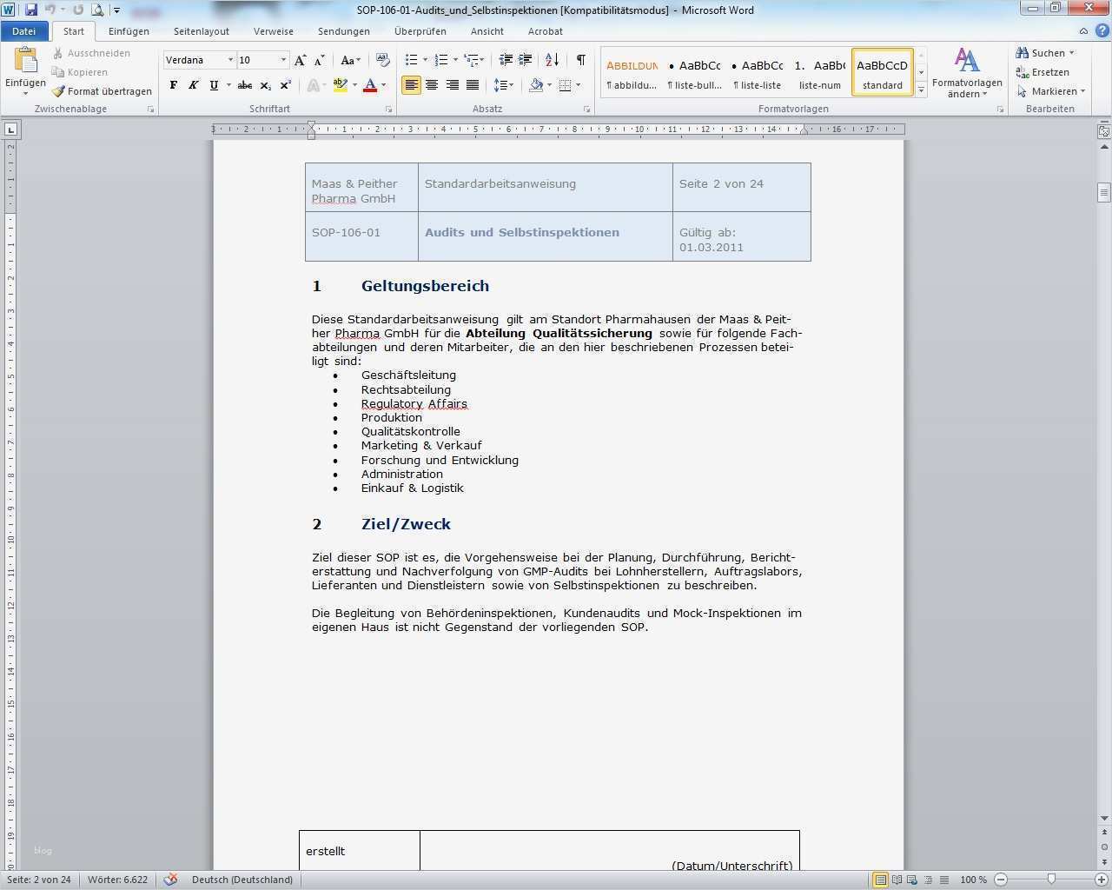This screenshot has width=1112, height=890.
Task: Apply the abbildu... style
Action: (632, 72)
